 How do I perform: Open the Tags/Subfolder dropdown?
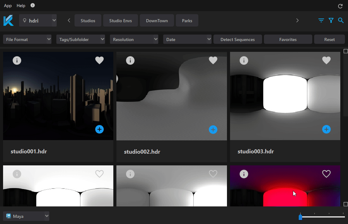[x=81, y=39]
